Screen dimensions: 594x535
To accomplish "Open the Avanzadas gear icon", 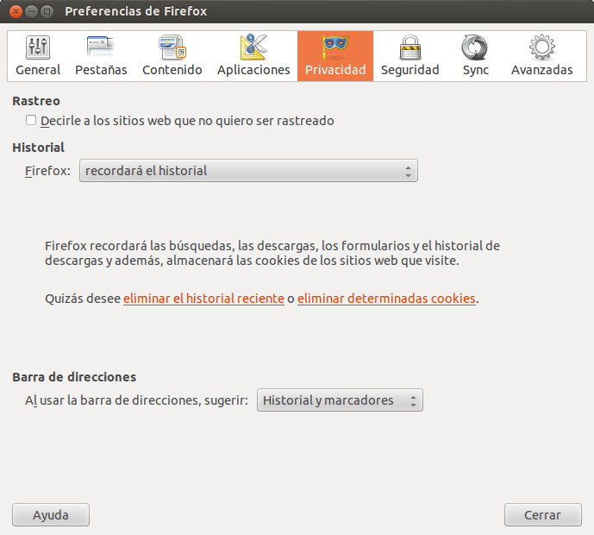I will coord(541,47).
